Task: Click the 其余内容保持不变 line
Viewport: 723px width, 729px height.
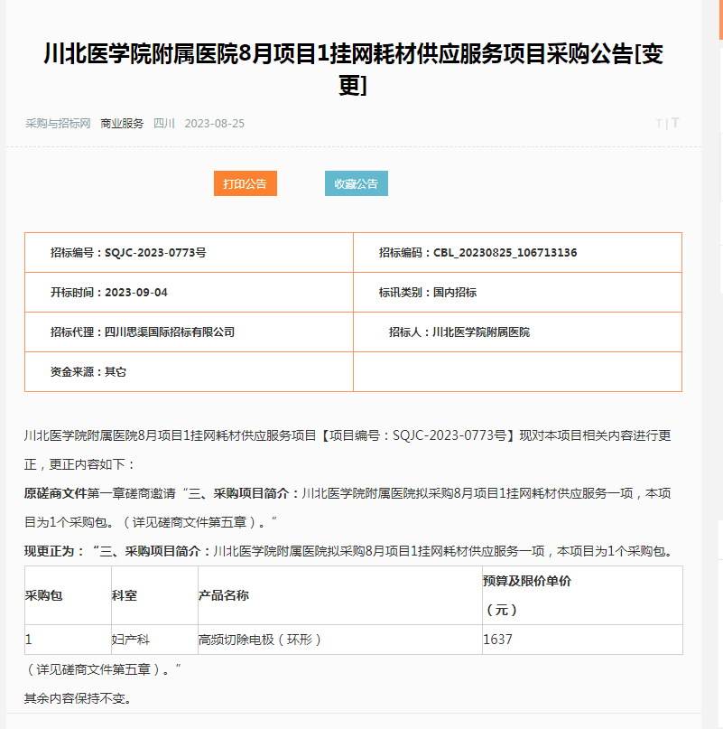Action: coord(78,698)
